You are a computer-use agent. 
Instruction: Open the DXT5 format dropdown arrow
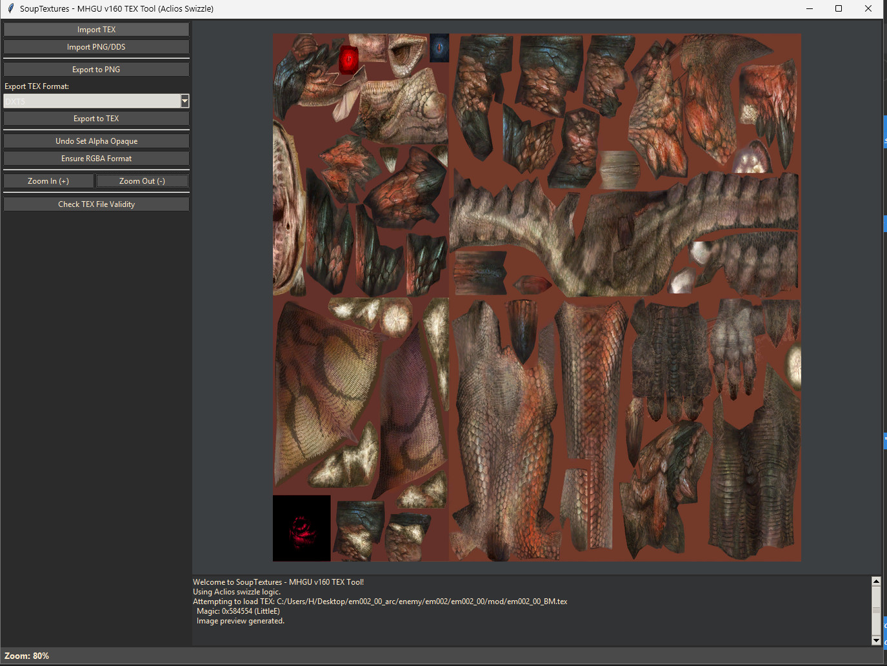tap(185, 101)
